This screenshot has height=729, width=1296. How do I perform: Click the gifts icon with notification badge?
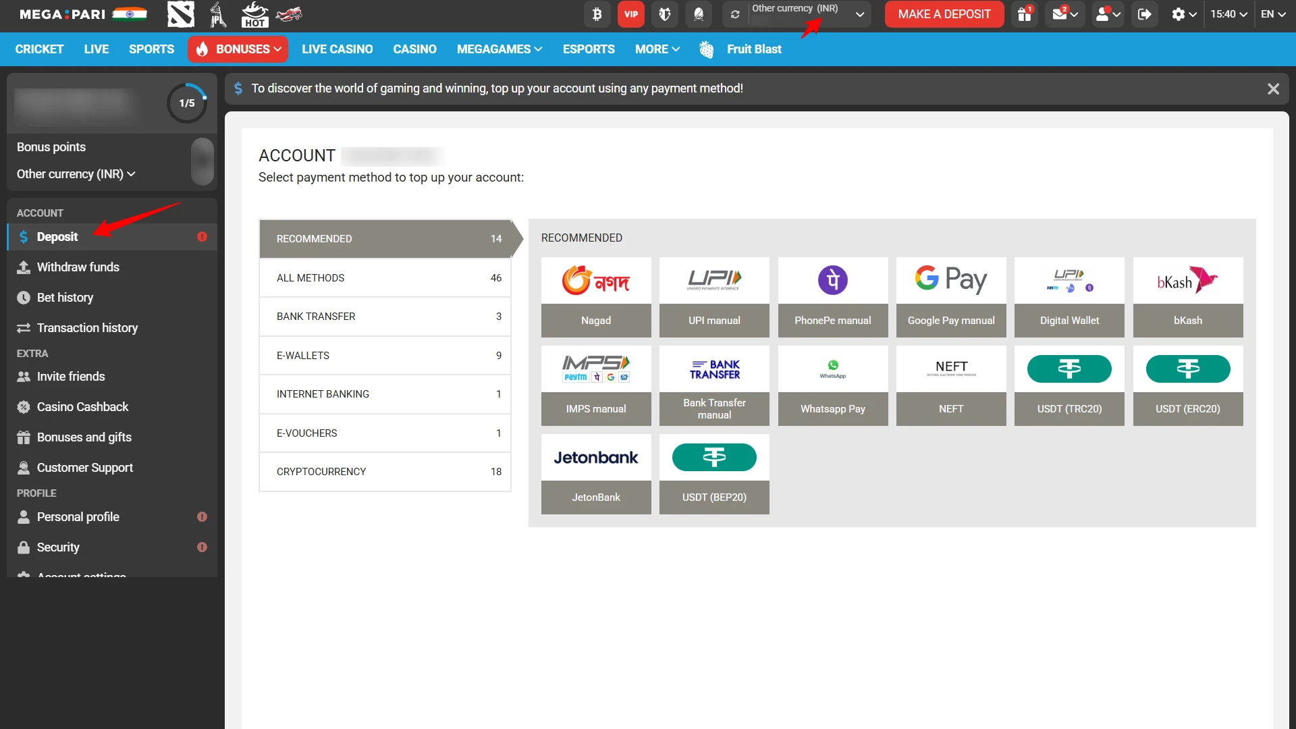click(x=1023, y=14)
